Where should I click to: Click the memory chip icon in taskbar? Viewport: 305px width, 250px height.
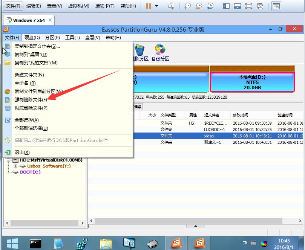pyautogui.click(x=152, y=242)
